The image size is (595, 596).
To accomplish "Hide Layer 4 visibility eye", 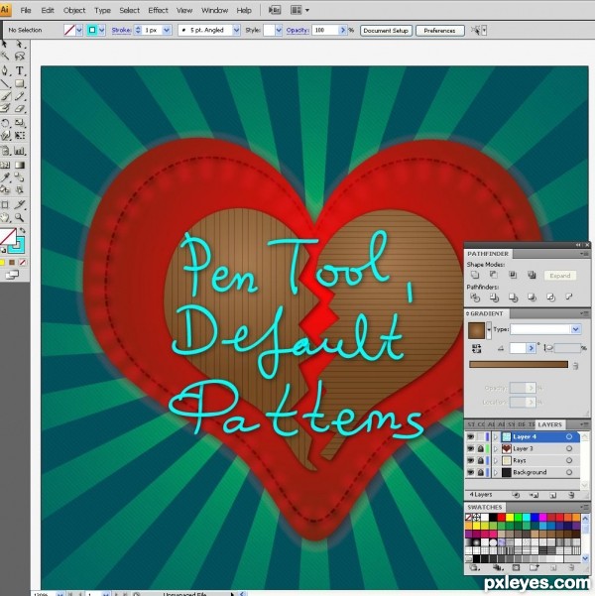I will pos(471,437).
